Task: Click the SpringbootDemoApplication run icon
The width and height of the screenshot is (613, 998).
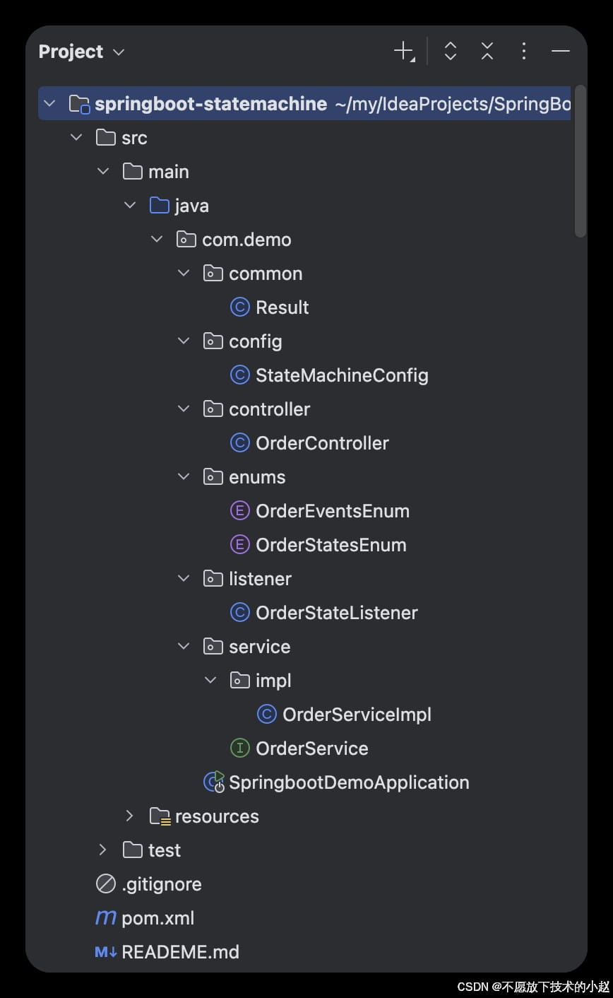Action: [x=214, y=782]
